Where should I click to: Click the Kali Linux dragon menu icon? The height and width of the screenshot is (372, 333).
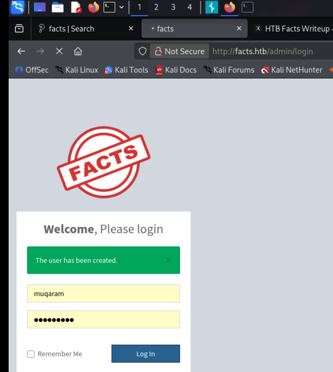coord(17,7)
